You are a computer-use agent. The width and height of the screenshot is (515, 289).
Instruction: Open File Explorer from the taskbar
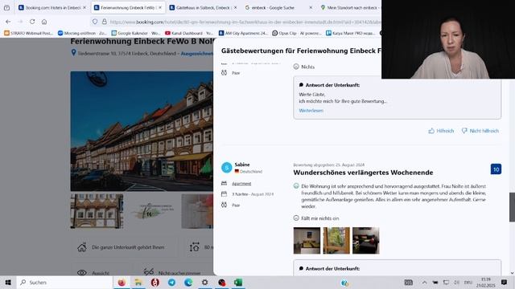(x=138, y=283)
